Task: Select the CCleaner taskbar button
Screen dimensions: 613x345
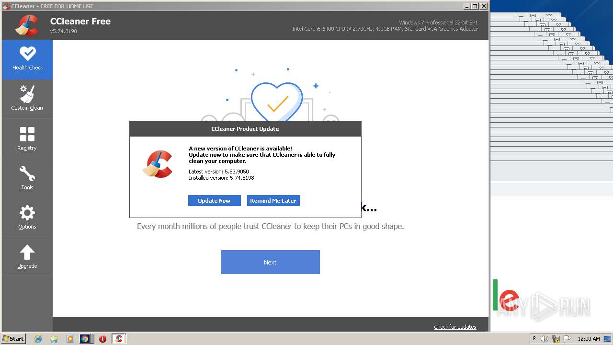Action: pyautogui.click(x=118, y=339)
